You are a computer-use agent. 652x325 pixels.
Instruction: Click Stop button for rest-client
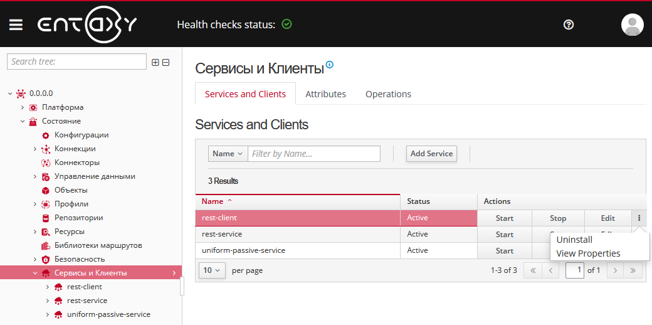coord(558,218)
